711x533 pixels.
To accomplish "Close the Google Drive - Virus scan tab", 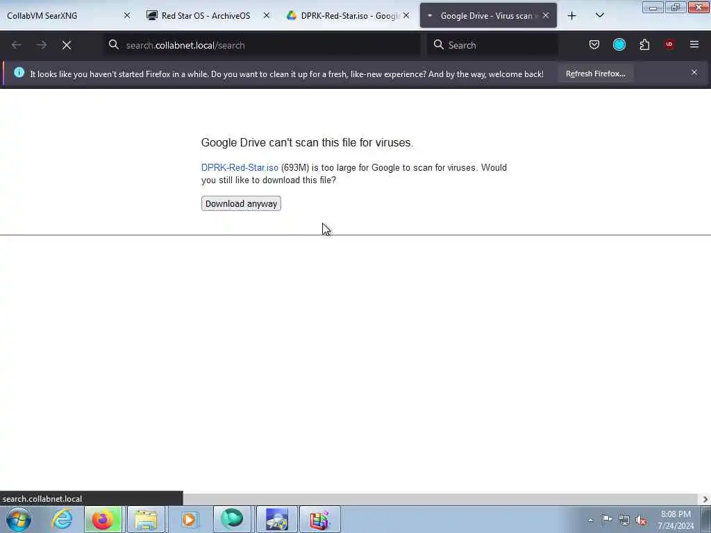I will pos(546,15).
